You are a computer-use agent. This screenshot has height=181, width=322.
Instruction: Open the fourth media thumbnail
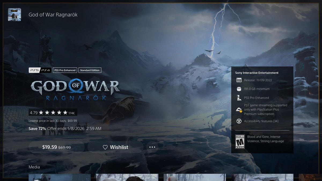point(262,178)
